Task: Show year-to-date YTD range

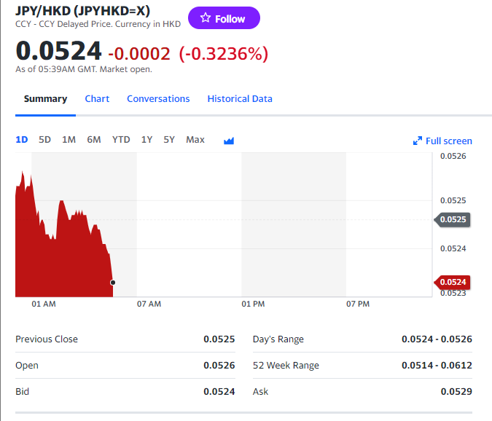Action: tap(121, 140)
